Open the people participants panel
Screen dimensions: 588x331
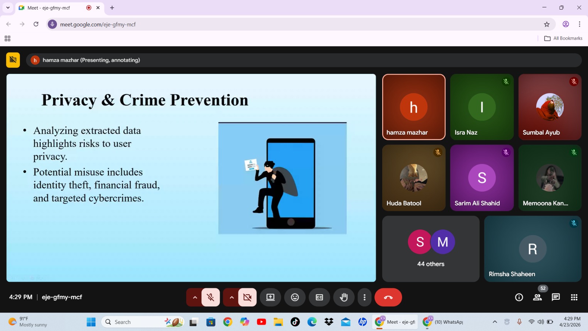[x=537, y=297]
